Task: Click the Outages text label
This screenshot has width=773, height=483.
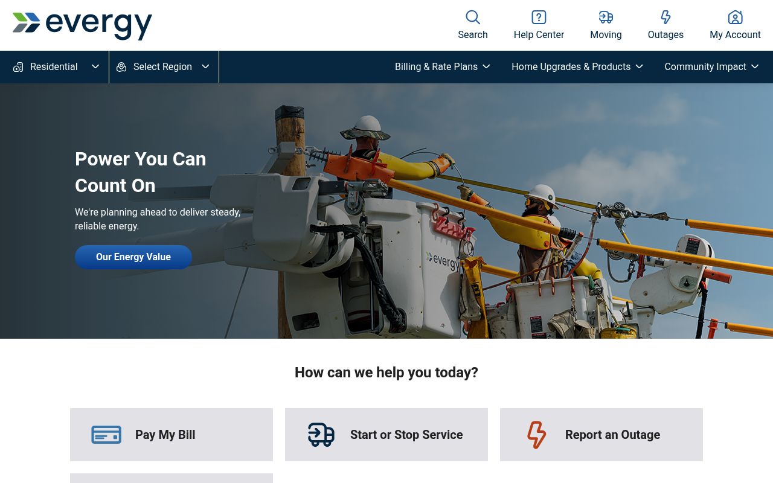Action: pyautogui.click(x=666, y=35)
